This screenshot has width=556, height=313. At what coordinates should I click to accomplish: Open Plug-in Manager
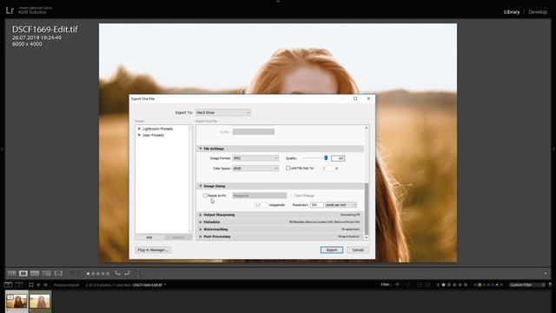click(x=153, y=250)
